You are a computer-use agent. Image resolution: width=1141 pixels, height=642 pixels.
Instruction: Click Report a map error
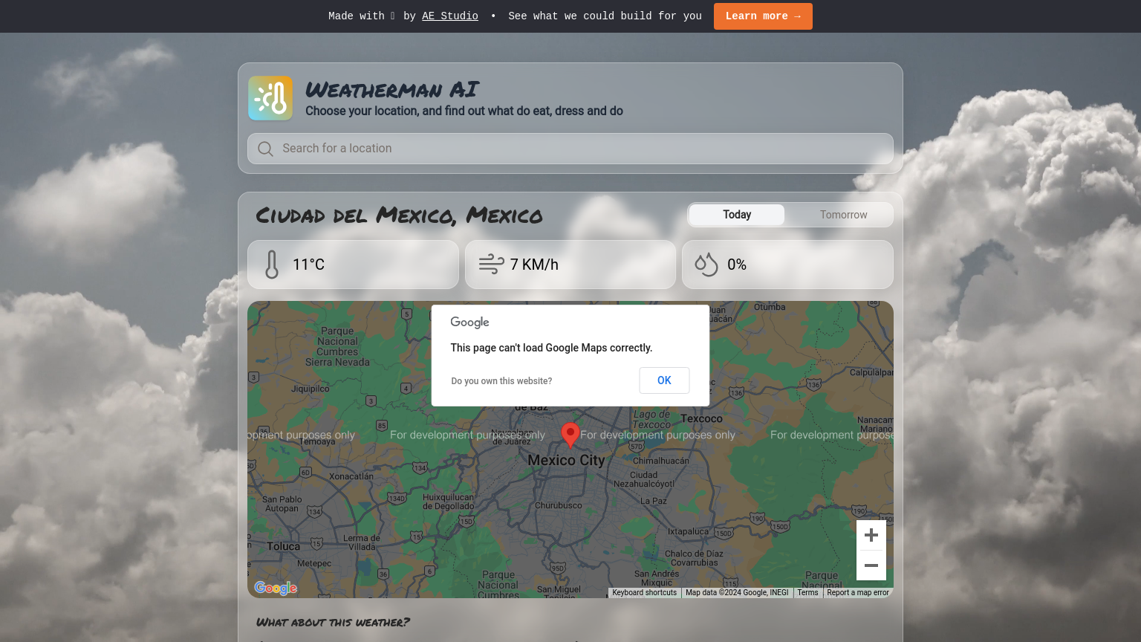(x=857, y=592)
